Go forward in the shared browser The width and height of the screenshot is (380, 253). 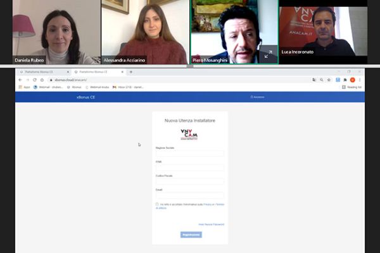click(27, 80)
